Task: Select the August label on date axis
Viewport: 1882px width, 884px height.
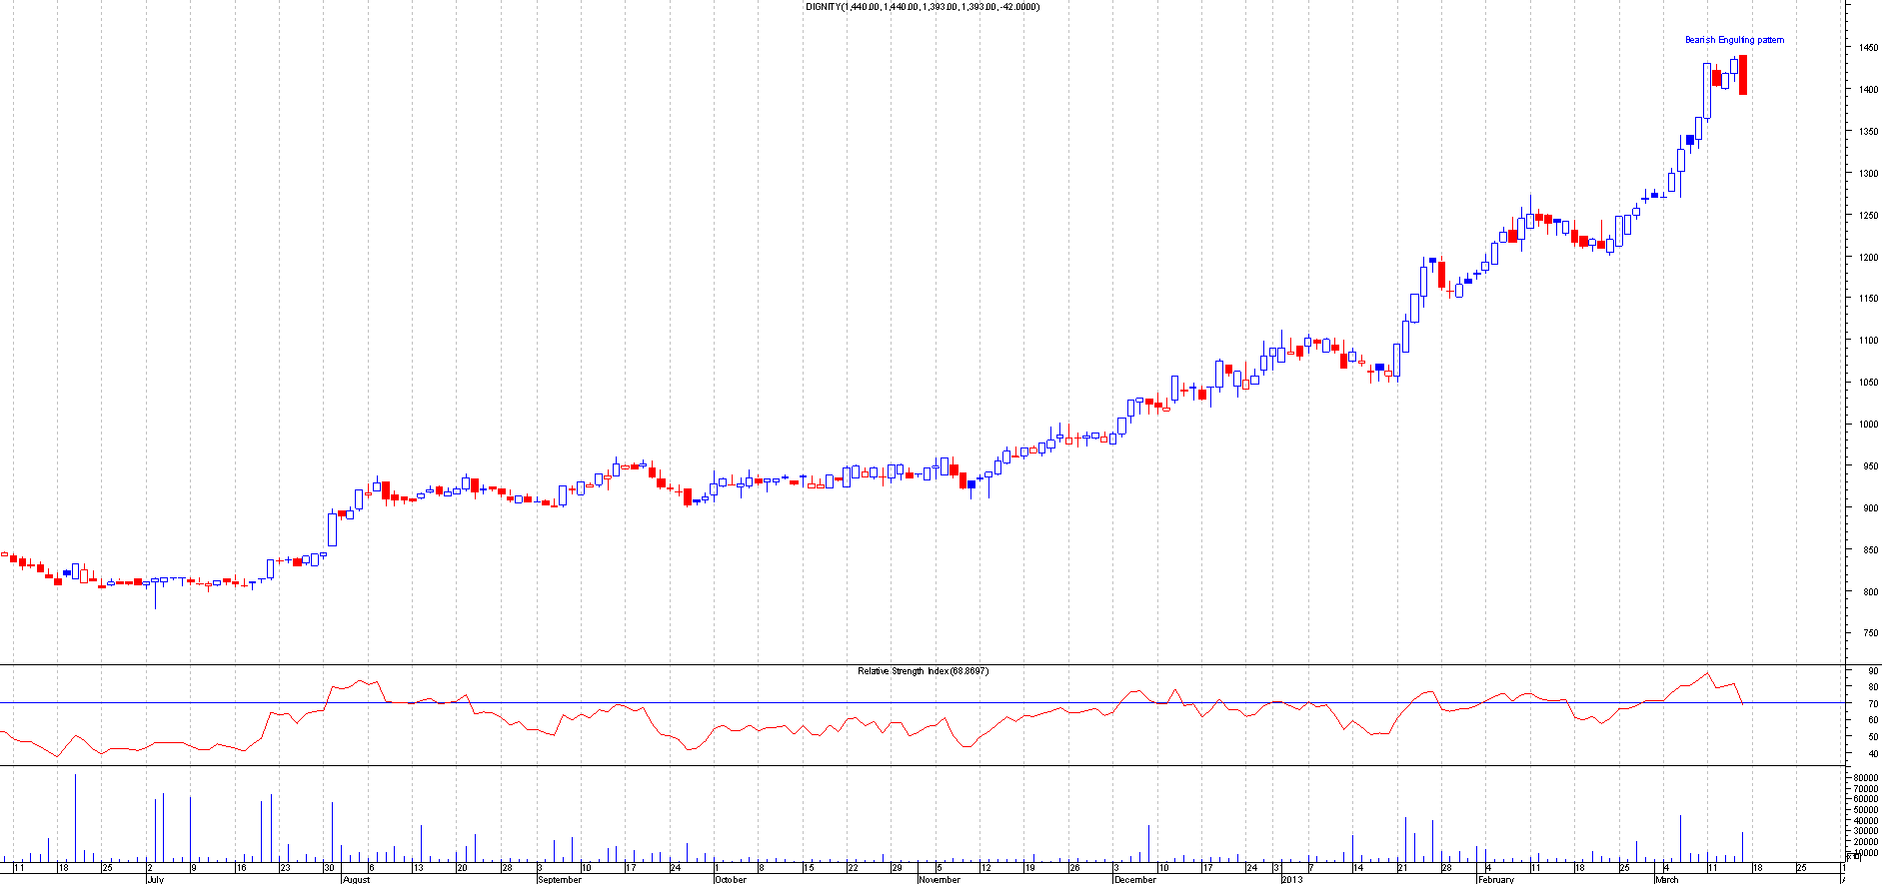Action: [x=356, y=879]
